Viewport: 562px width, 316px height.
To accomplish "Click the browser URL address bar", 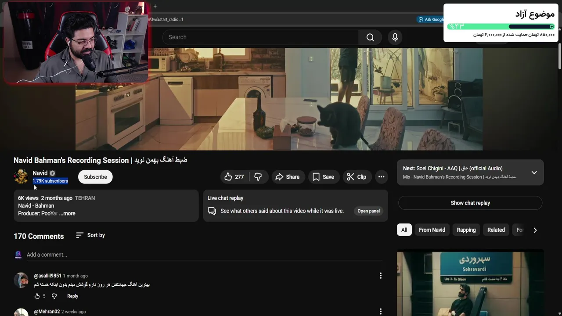I will click(x=281, y=19).
